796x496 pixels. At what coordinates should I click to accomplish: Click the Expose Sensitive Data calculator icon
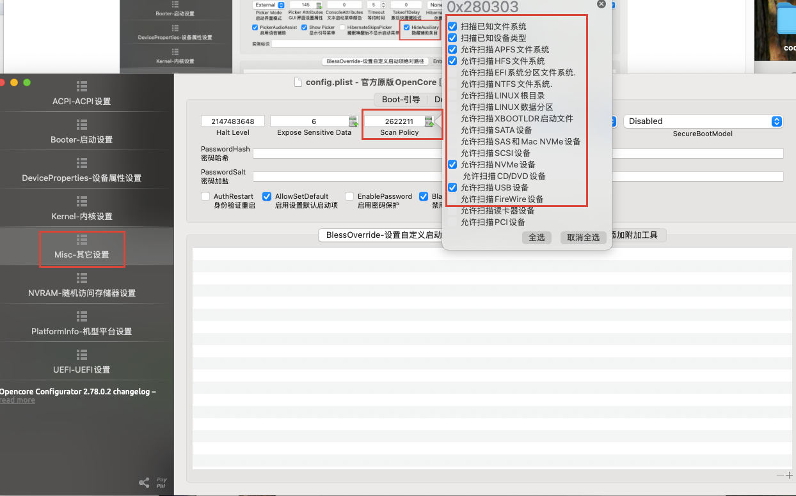tap(353, 121)
